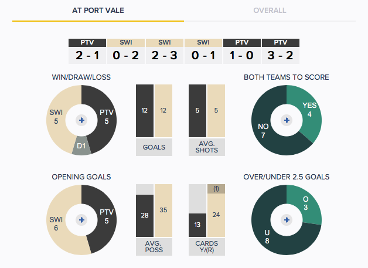
Task: Switch to the Overall tab
Action: 270,11
